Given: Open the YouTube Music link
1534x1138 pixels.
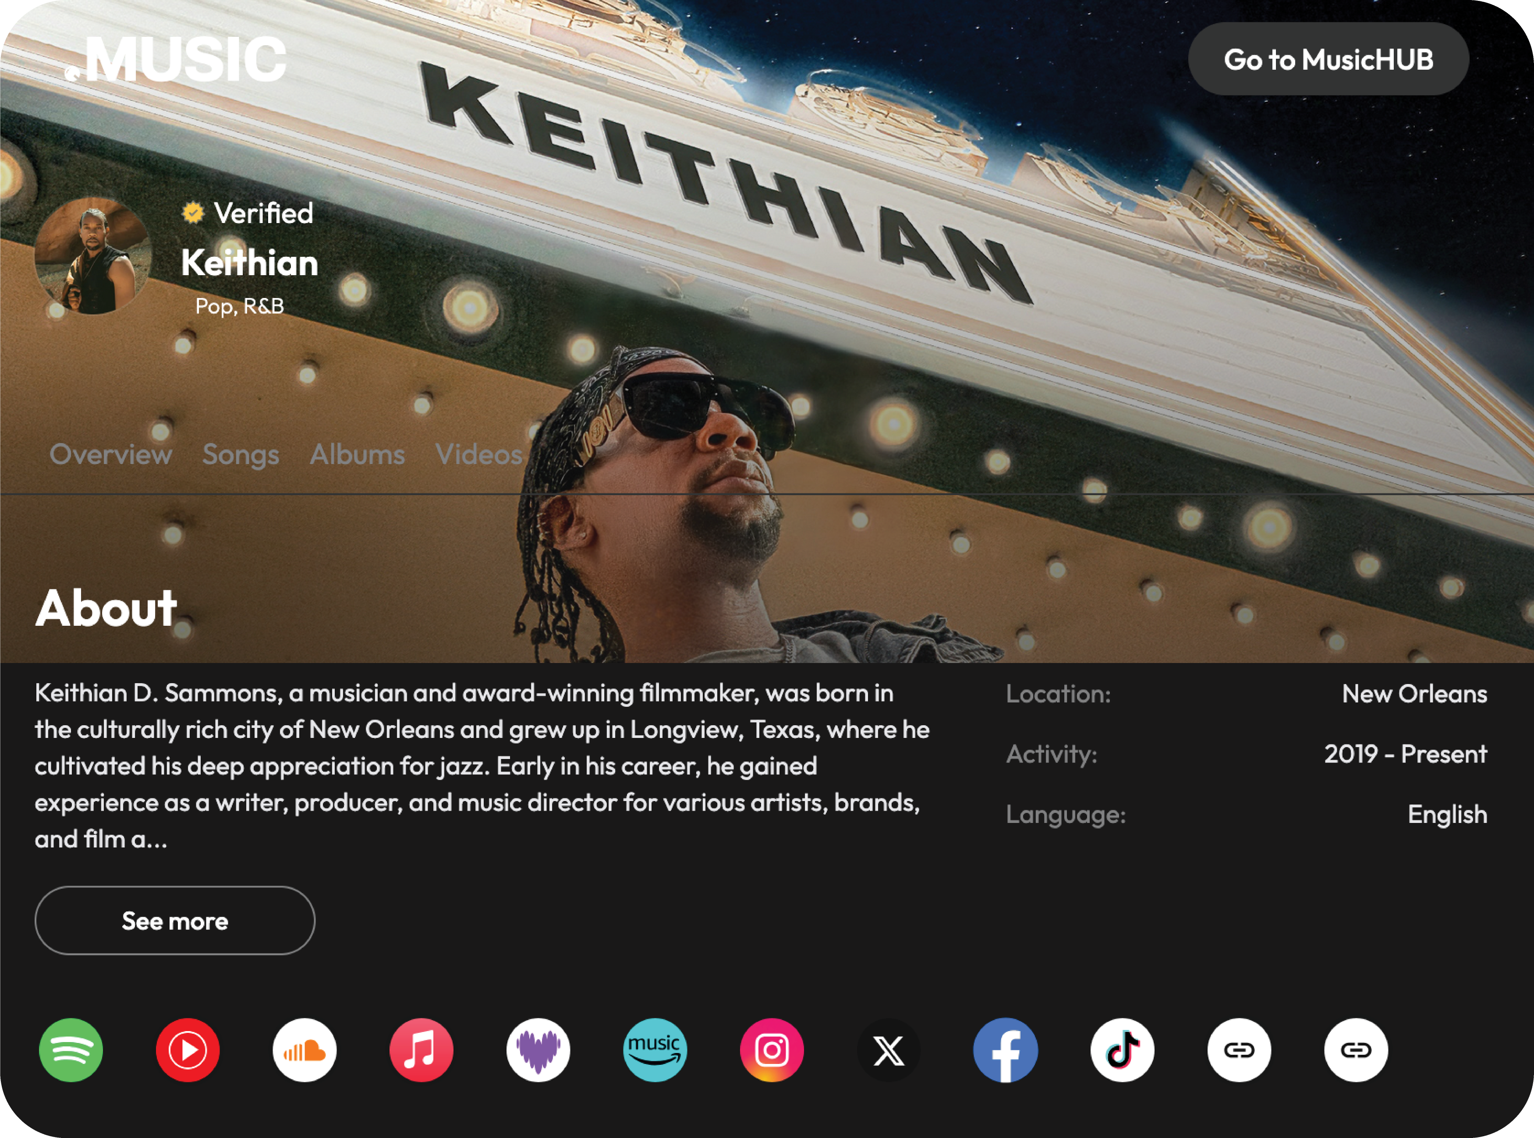Looking at the screenshot, I should 188,1050.
